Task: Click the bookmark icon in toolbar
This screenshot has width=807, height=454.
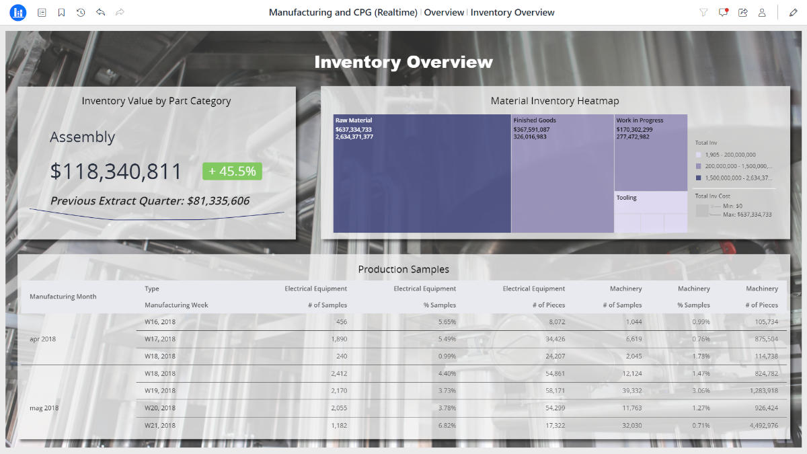Action: tap(61, 12)
